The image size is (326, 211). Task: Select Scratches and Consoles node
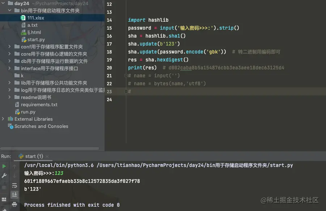[x=41, y=126]
